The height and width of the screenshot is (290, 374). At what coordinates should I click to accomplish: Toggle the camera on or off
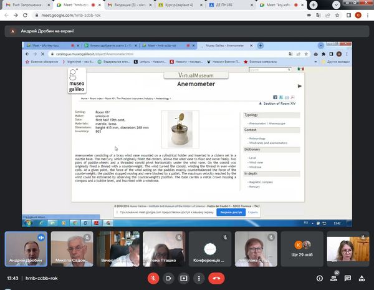[x=169, y=278]
